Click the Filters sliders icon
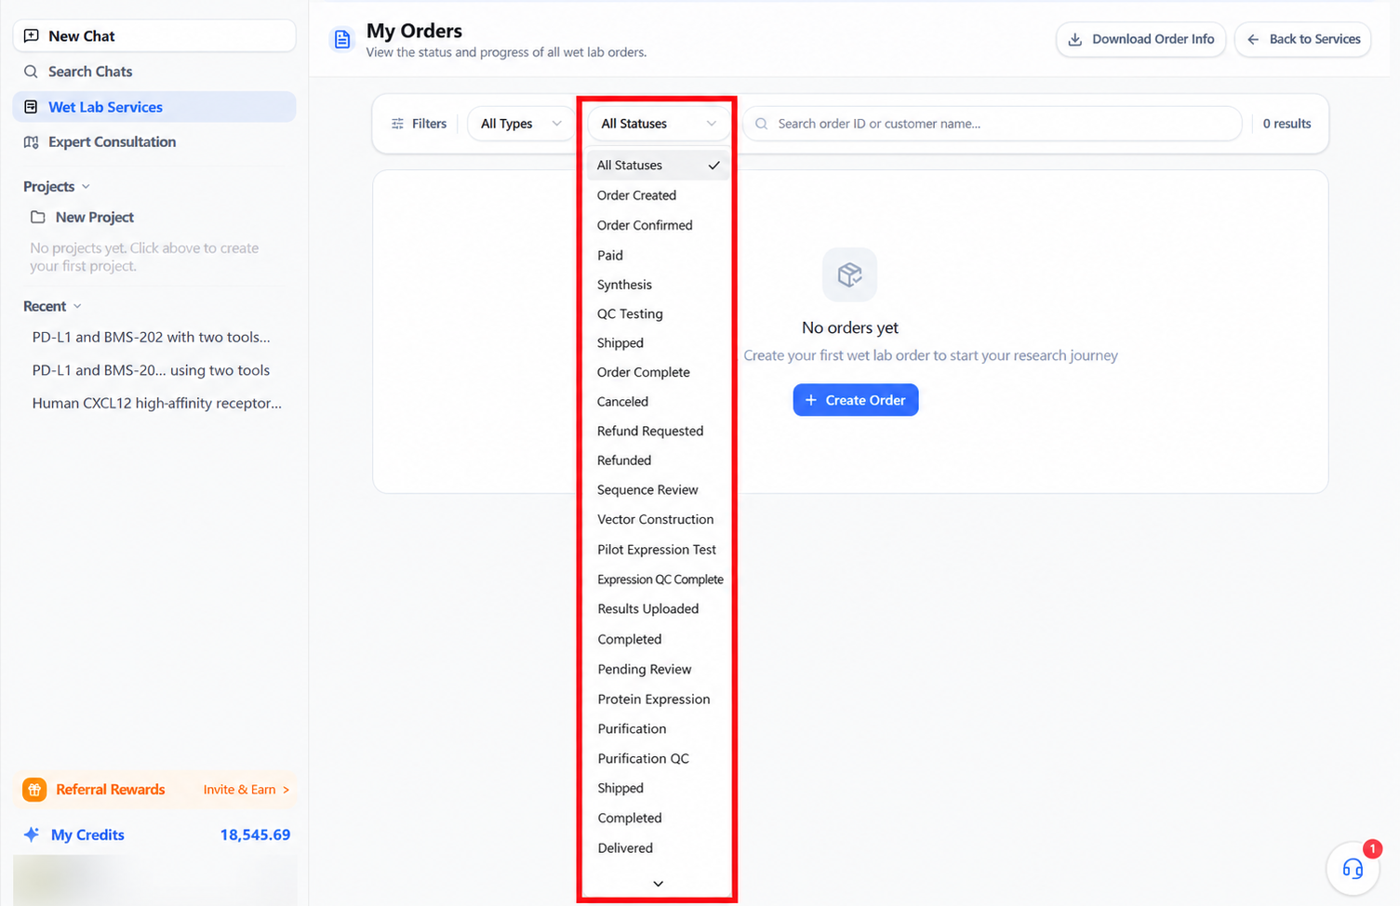 (x=398, y=124)
